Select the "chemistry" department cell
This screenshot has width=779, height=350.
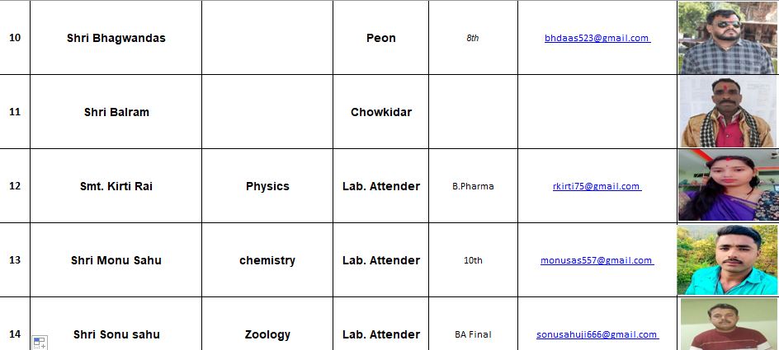pyautogui.click(x=267, y=260)
